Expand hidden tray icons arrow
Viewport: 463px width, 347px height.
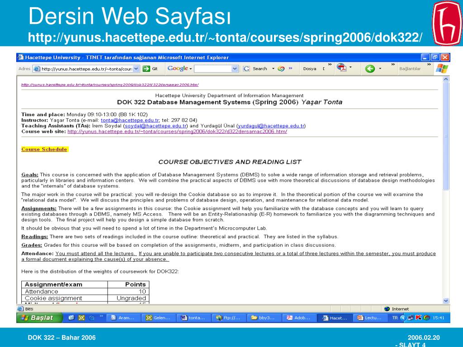coord(403,318)
